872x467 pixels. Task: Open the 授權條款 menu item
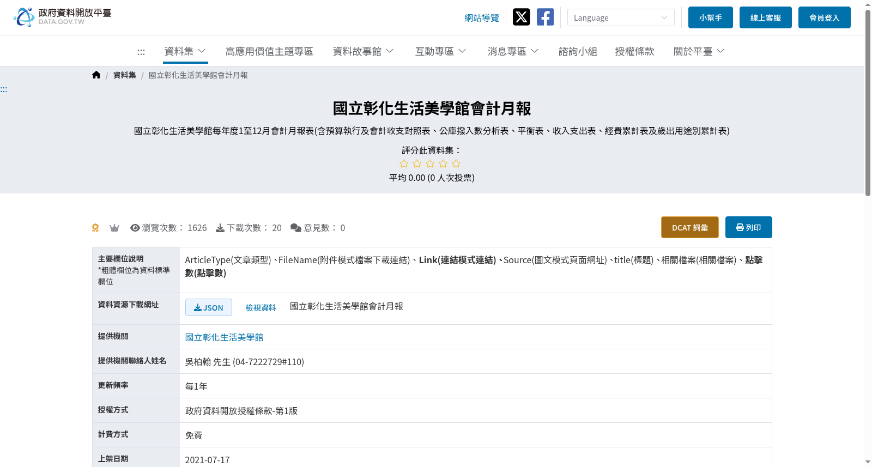click(634, 51)
